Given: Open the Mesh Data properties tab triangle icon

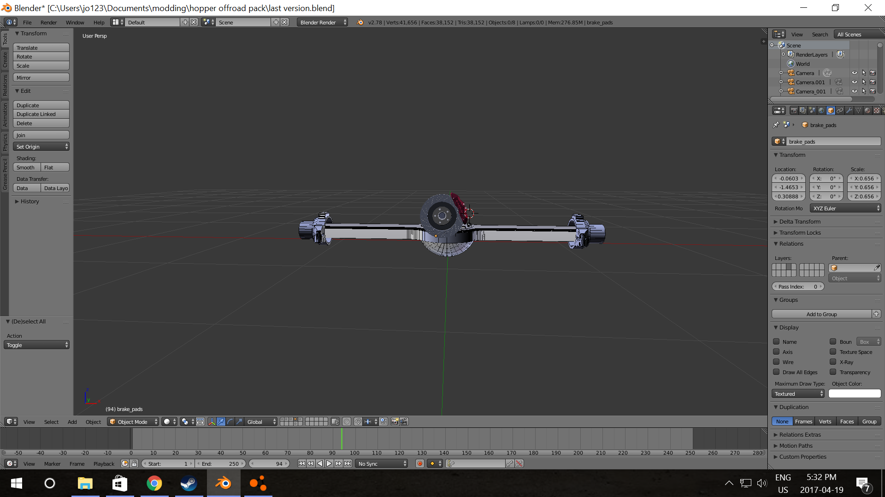Looking at the screenshot, I should coord(858,110).
